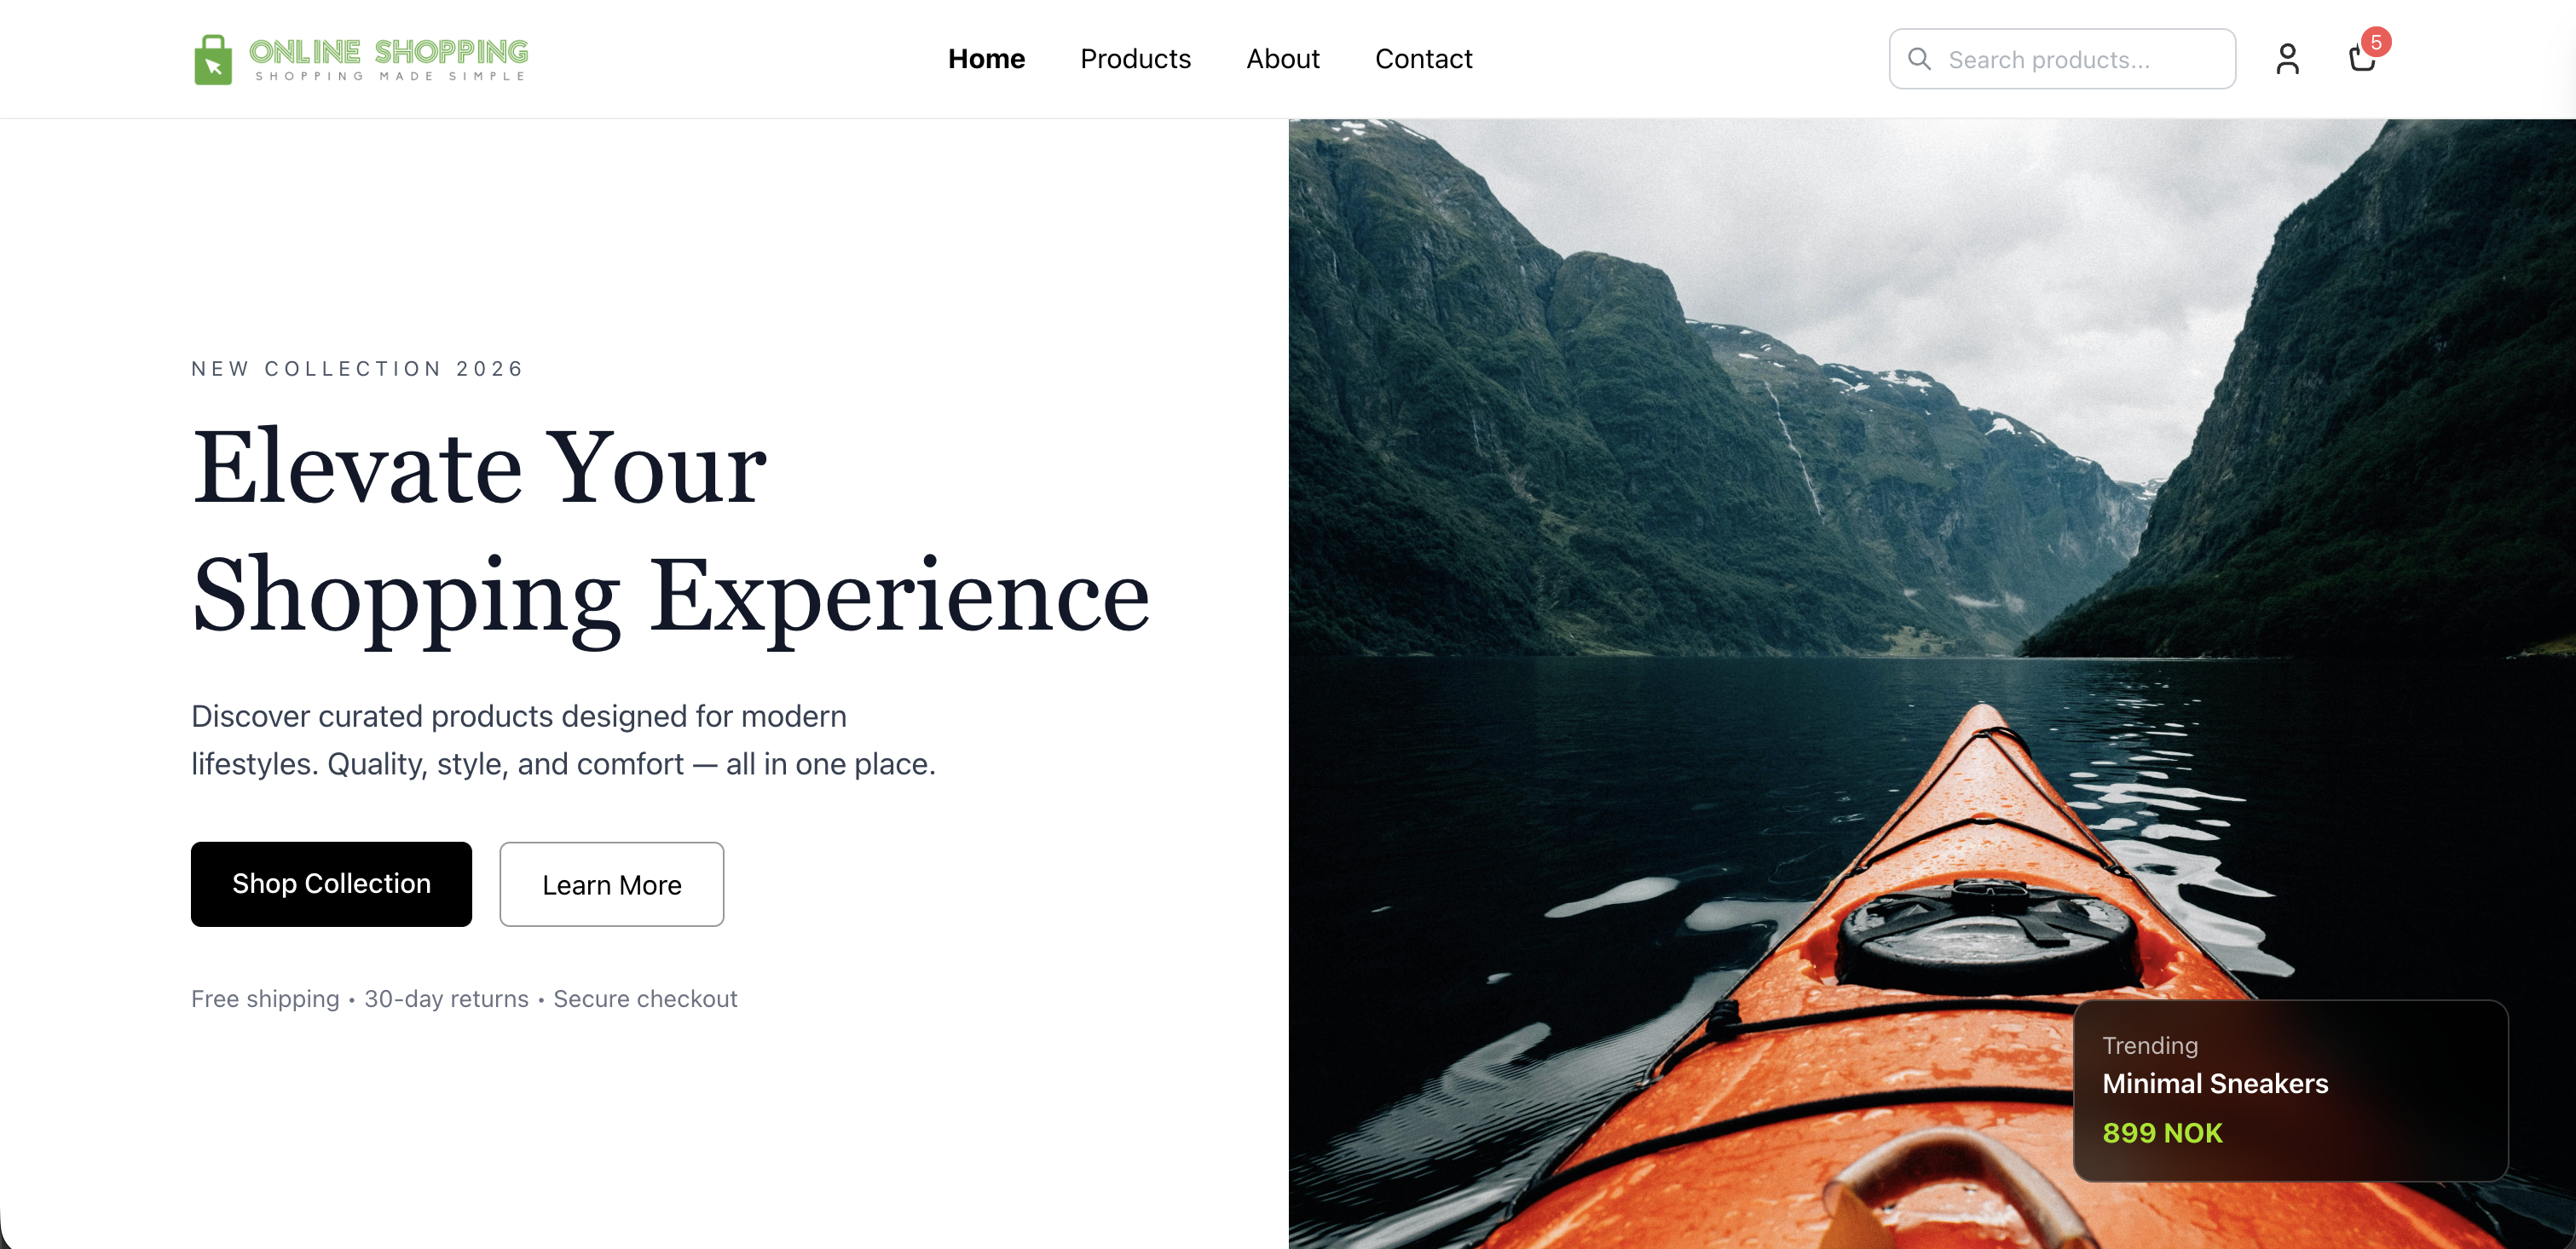Viewport: 2576px width, 1249px height.
Task: Click the Shop Collection button
Action: tap(331, 884)
